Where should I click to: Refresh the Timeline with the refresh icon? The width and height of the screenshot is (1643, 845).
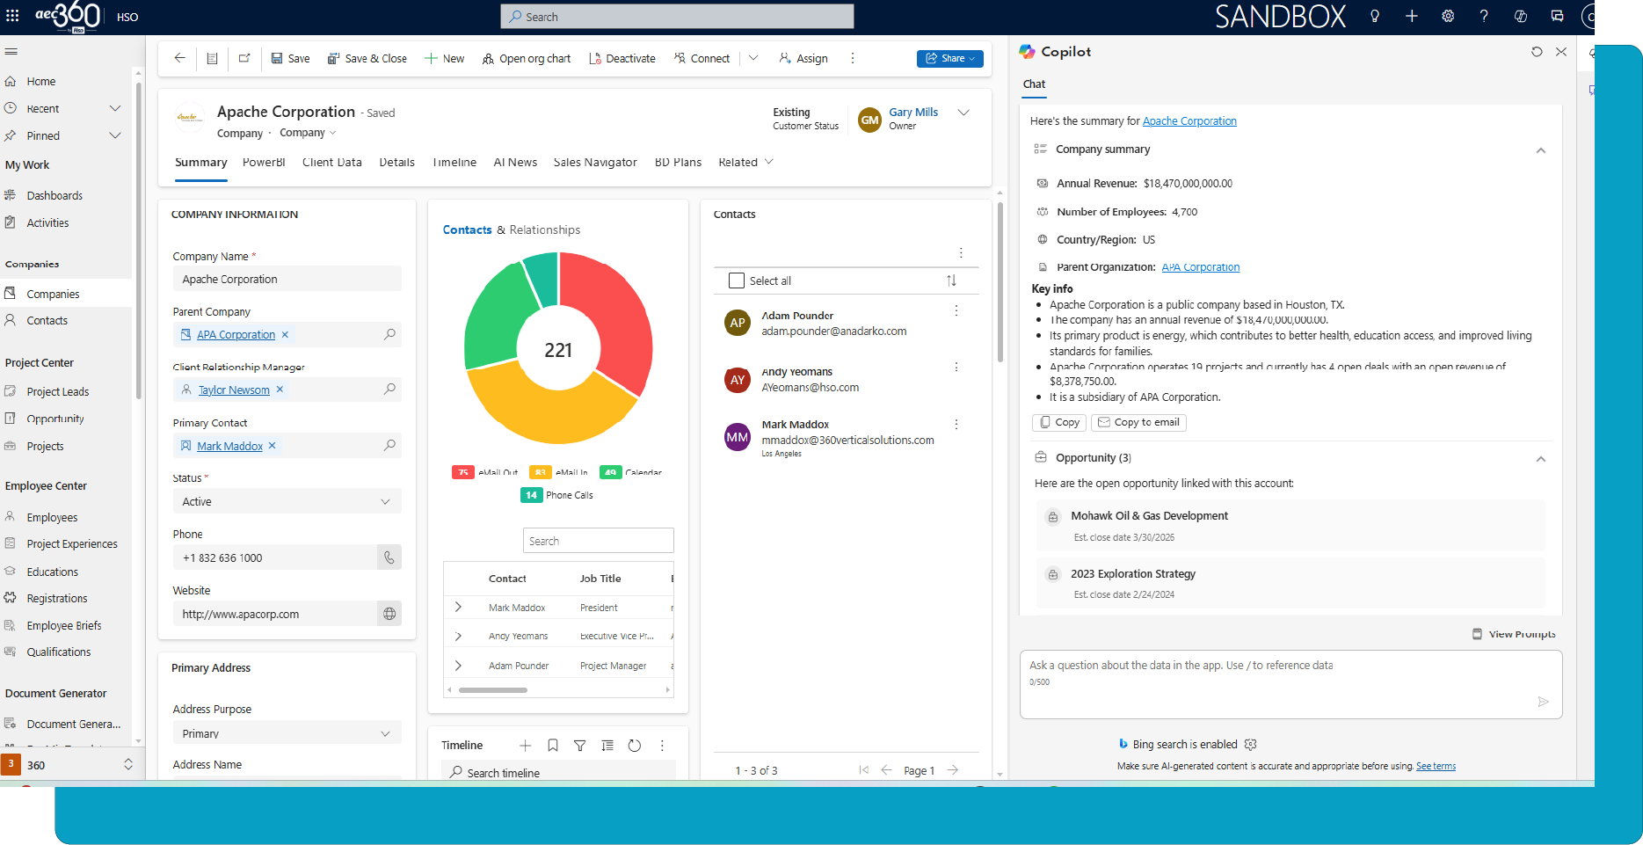(635, 746)
